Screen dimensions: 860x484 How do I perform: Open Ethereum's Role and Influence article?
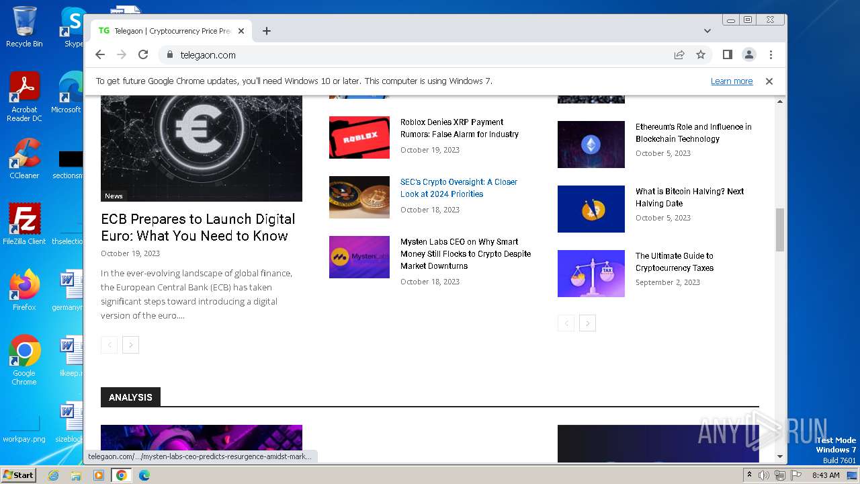(693, 133)
